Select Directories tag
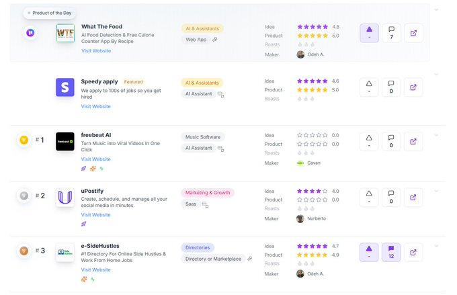Image resolution: width=457 pixels, height=295 pixels. [x=198, y=247]
